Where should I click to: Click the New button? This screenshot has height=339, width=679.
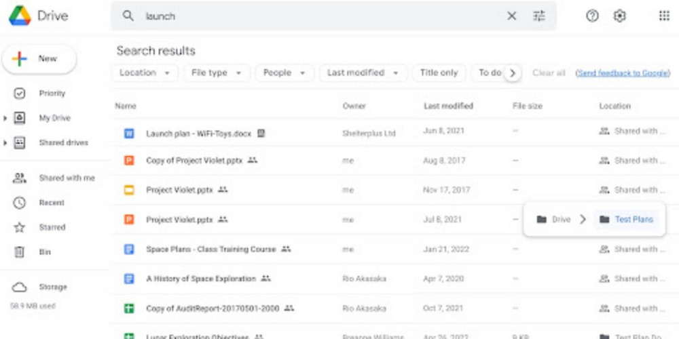tap(39, 59)
